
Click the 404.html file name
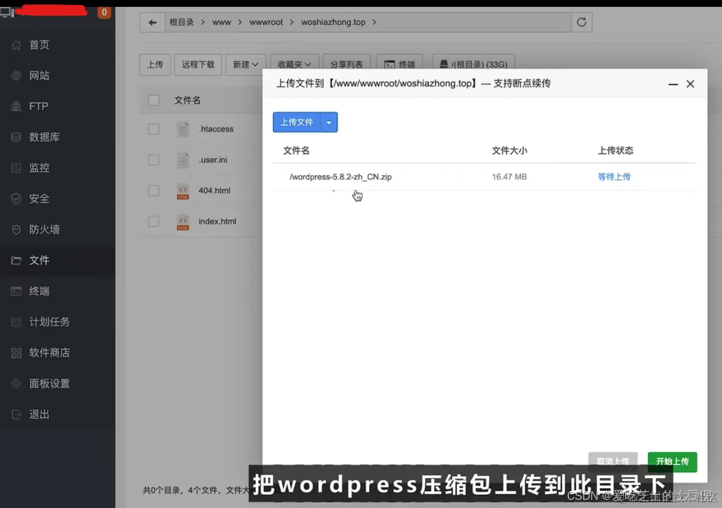pyautogui.click(x=215, y=190)
